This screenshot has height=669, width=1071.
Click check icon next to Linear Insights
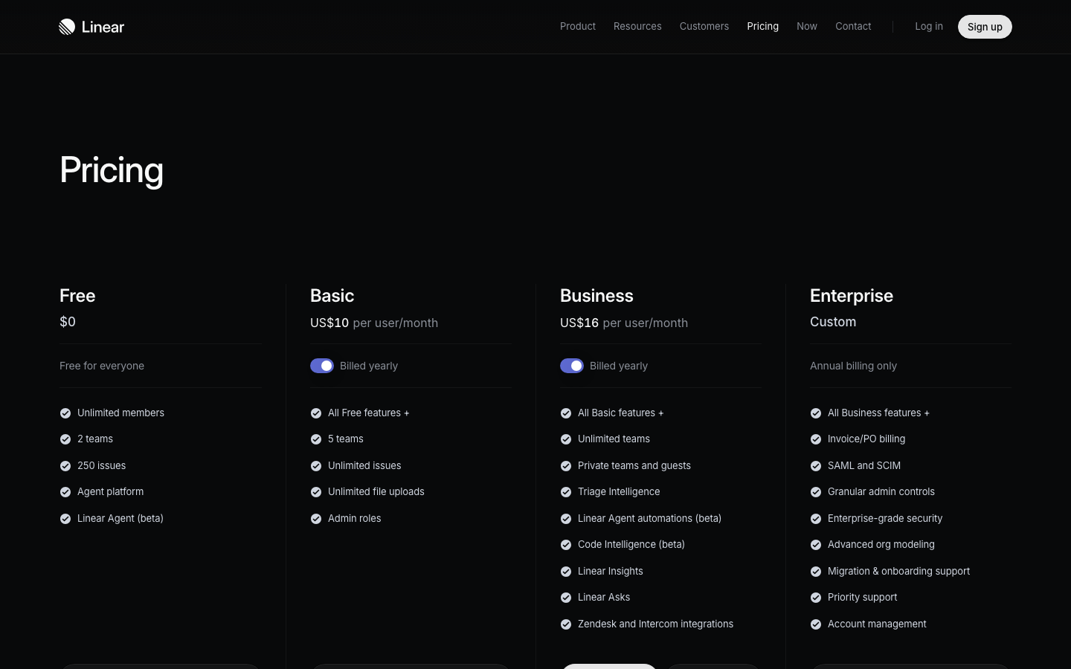pos(566,572)
